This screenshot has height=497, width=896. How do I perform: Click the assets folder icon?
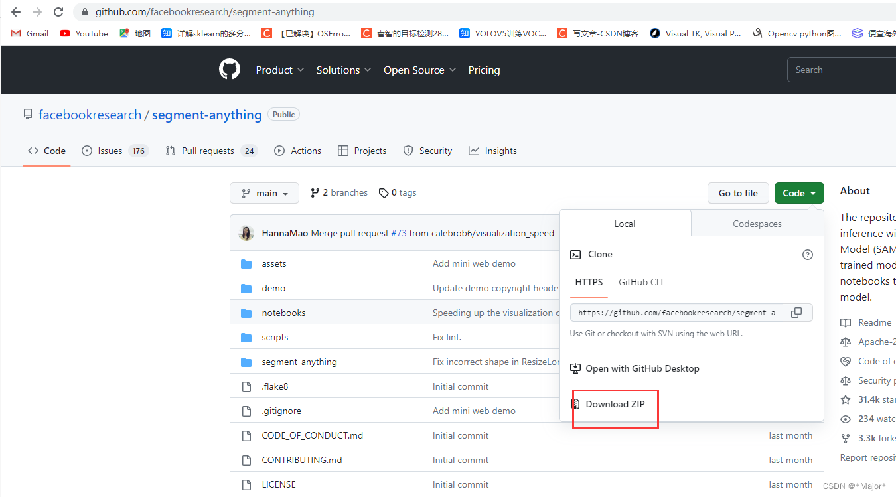(246, 264)
